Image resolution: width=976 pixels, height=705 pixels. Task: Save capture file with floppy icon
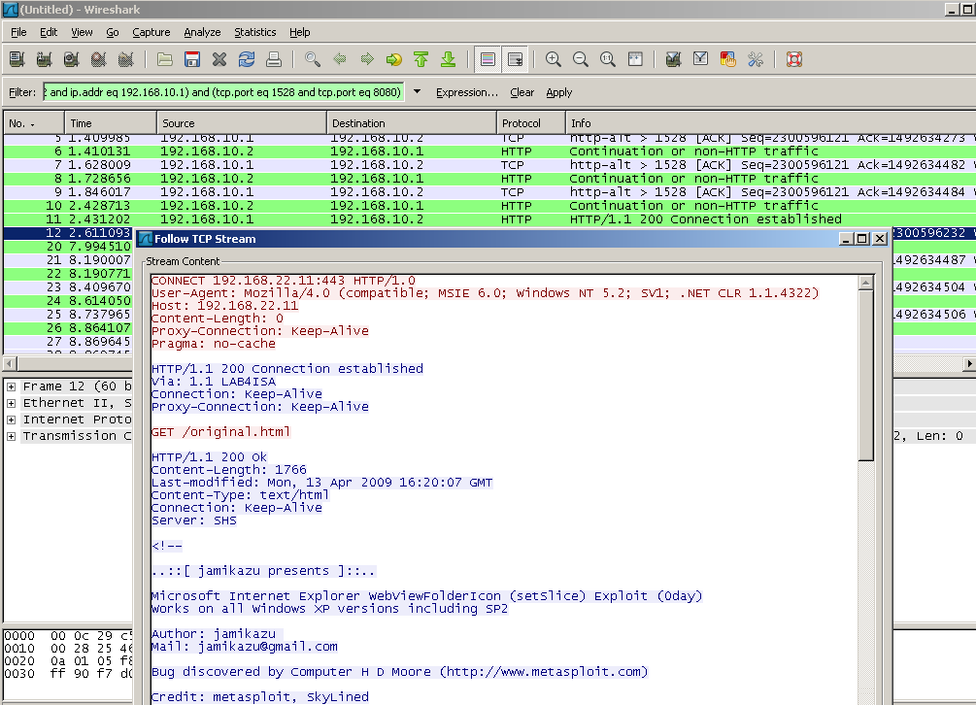[x=192, y=60]
